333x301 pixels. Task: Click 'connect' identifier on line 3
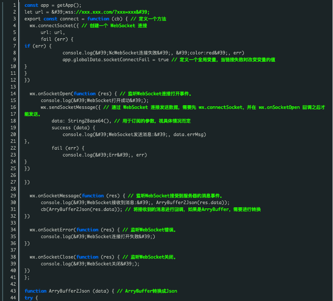tap(69, 19)
